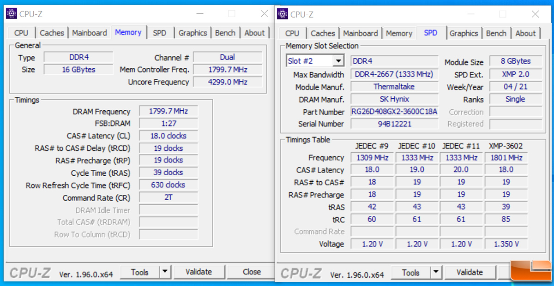Switch to Bench tab in right window
The image size is (554, 286).
point(496,33)
